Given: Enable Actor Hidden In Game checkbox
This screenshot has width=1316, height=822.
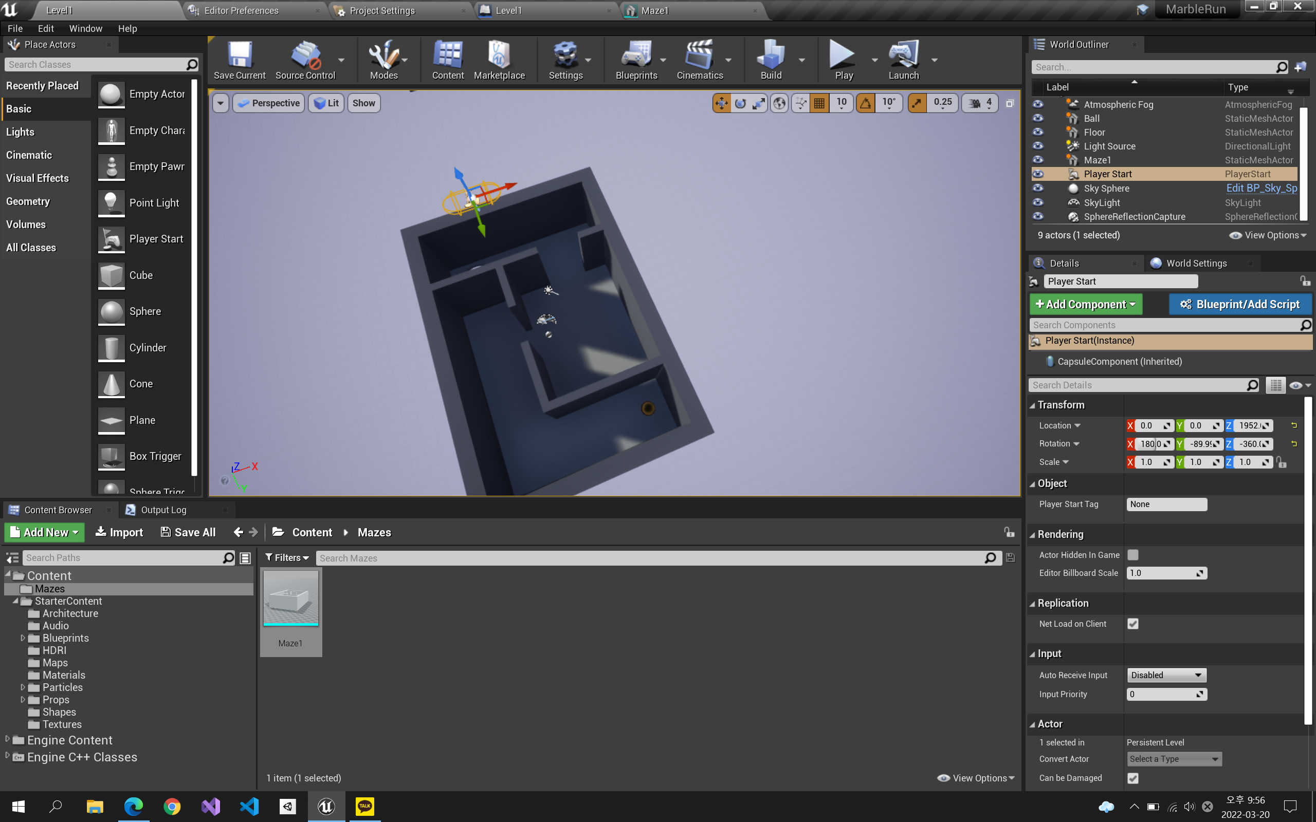Looking at the screenshot, I should tap(1133, 554).
